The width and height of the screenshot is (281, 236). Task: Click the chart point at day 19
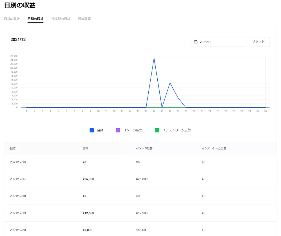click(x=170, y=83)
